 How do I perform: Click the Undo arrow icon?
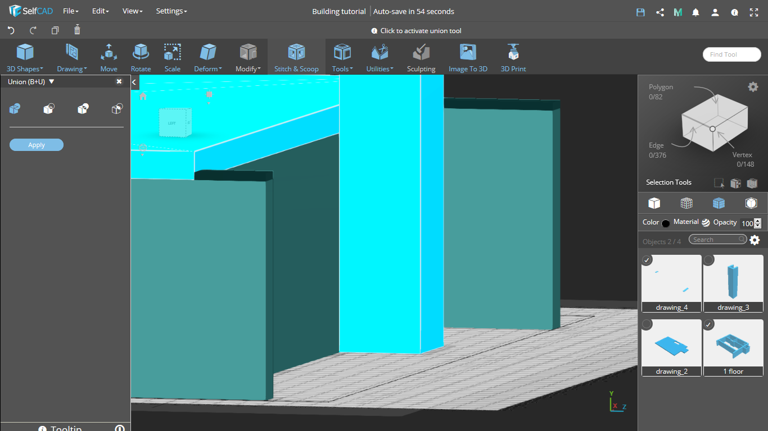[11, 30]
